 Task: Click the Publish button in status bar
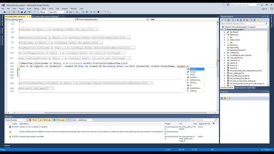[x=267, y=150]
